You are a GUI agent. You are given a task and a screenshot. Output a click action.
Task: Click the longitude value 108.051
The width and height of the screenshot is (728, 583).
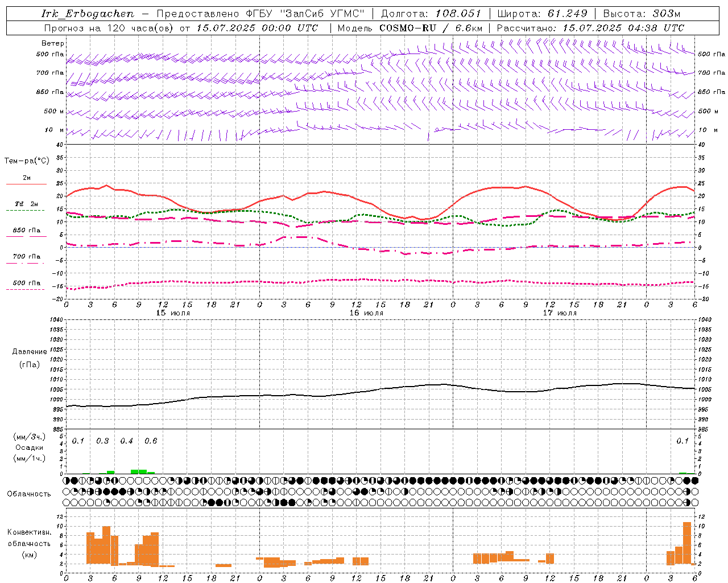[458, 14]
